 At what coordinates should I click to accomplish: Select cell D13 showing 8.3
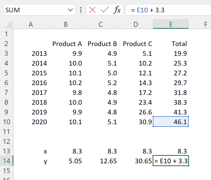136,151
